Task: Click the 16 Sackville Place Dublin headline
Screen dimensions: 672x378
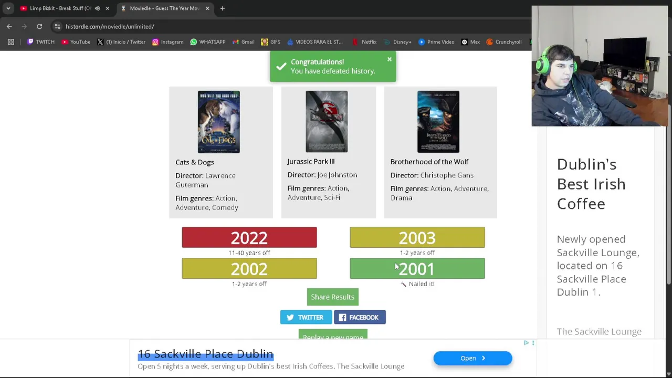Action: [205, 354]
